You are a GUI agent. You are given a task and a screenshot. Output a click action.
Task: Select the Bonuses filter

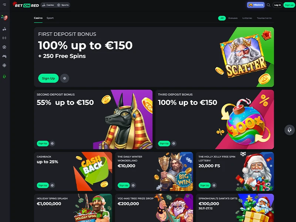coord(233,18)
